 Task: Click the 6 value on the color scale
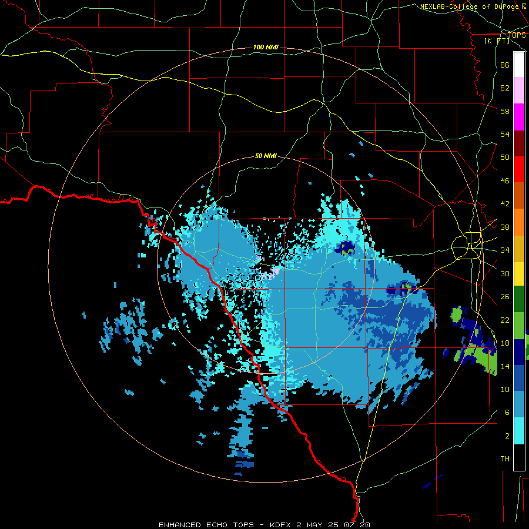[x=507, y=413]
